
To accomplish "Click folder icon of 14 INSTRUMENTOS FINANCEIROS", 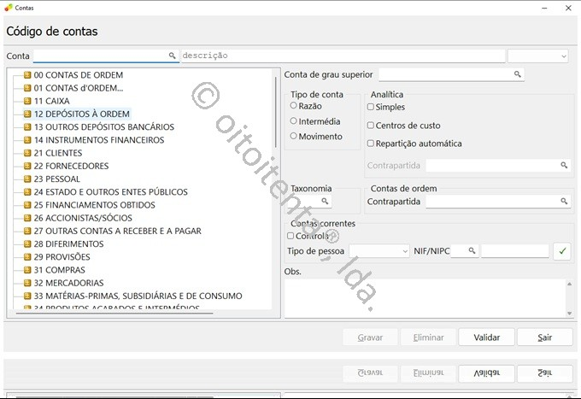I will 27,139.
